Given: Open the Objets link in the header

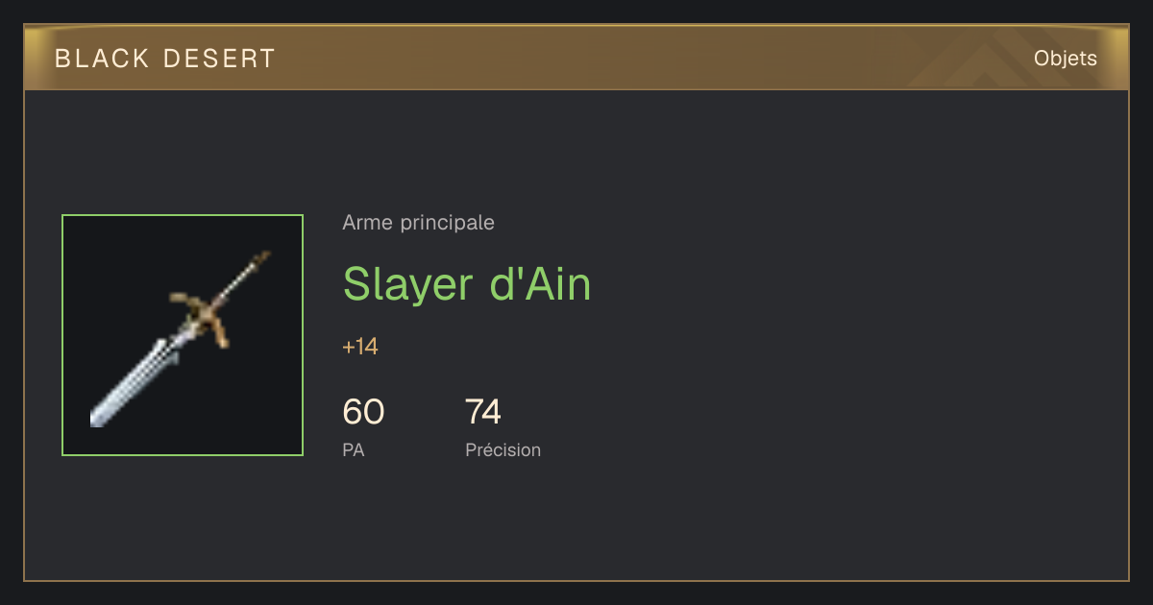Looking at the screenshot, I should [x=1065, y=59].
